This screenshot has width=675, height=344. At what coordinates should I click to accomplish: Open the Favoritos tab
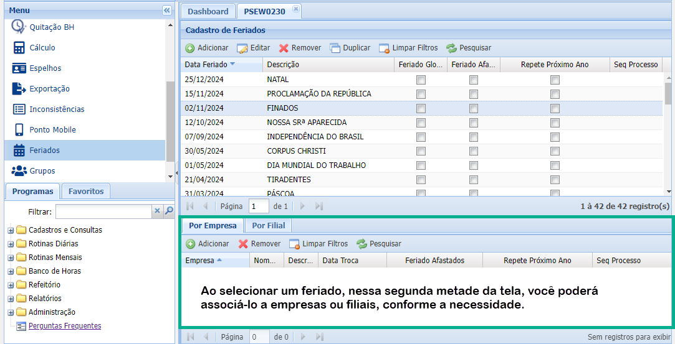tap(86, 191)
